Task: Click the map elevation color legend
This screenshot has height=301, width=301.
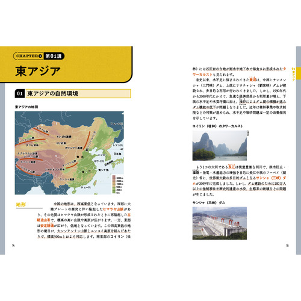Action: coord(117,185)
